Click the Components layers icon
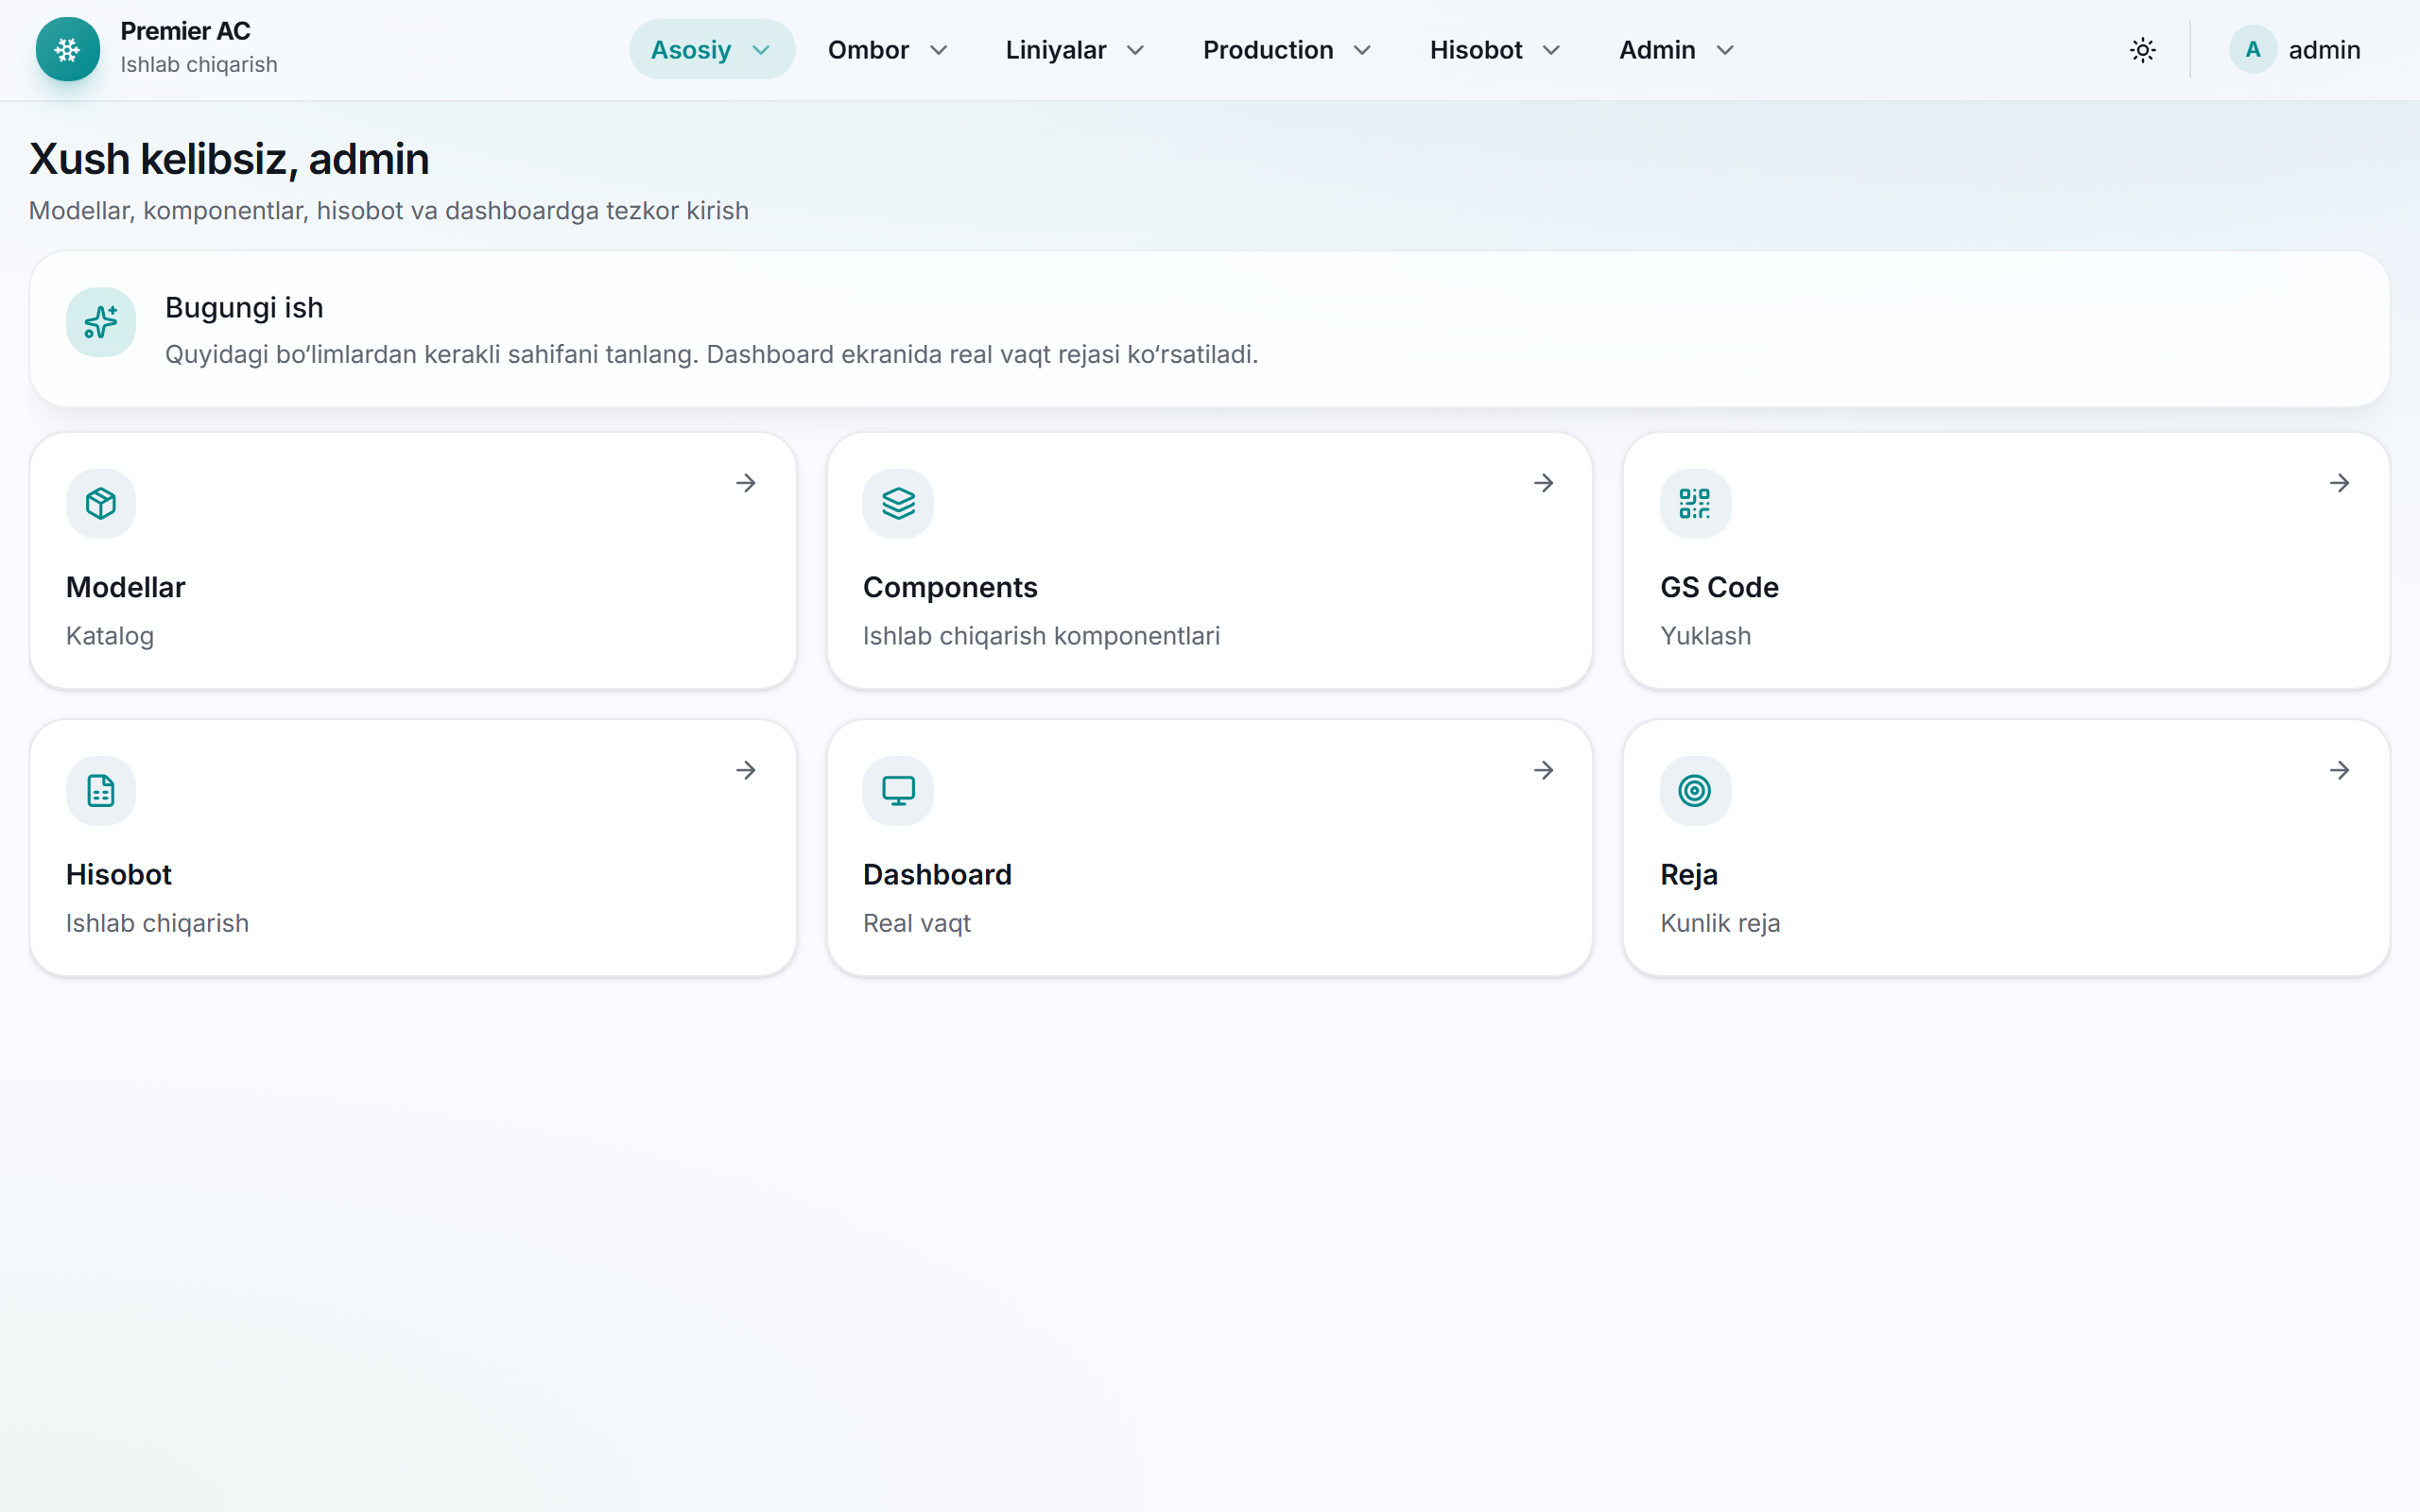This screenshot has width=2420, height=1512. pos(898,503)
